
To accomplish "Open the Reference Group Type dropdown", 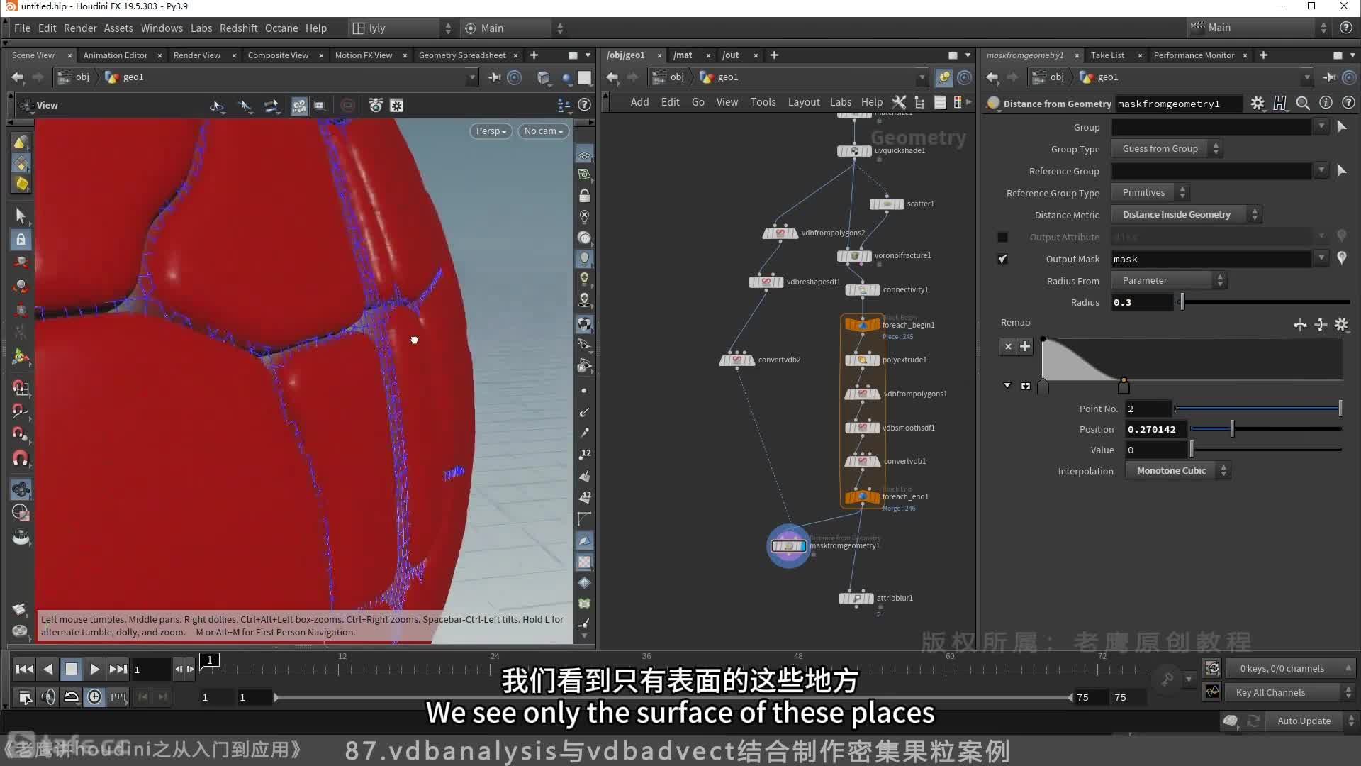I will (1150, 193).
